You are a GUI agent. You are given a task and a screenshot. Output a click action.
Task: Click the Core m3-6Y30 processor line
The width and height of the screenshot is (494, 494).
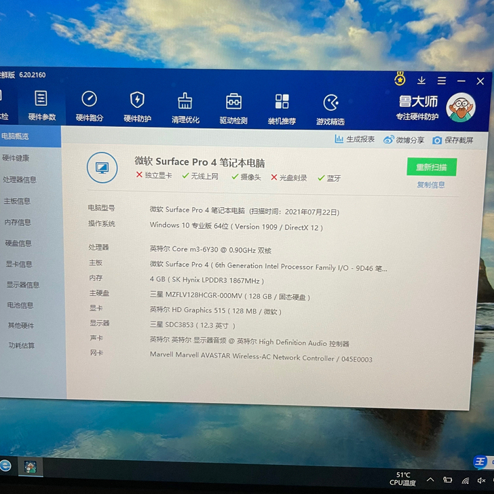210,250
